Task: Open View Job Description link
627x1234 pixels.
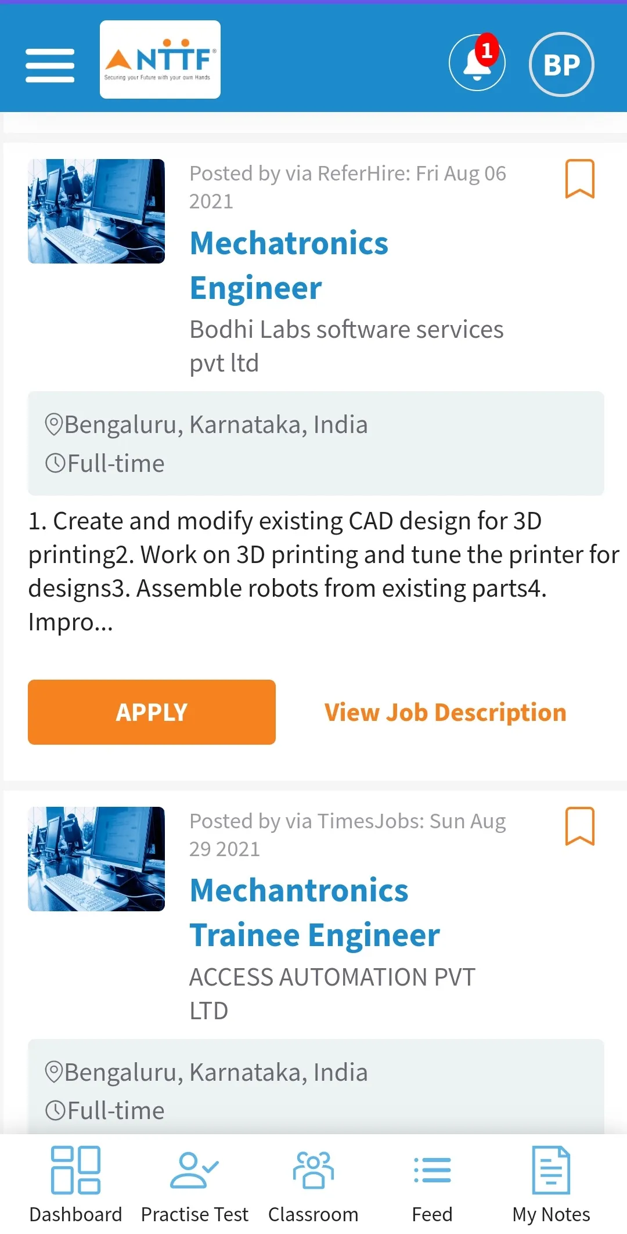Action: [x=445, y=713]
